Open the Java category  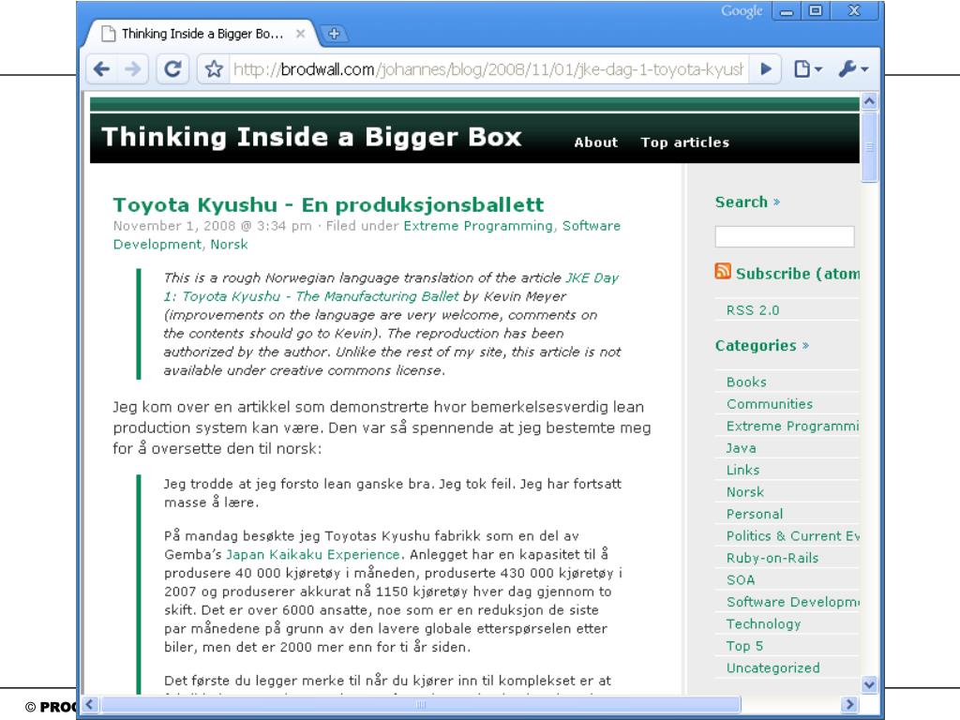tap(741, 448)
